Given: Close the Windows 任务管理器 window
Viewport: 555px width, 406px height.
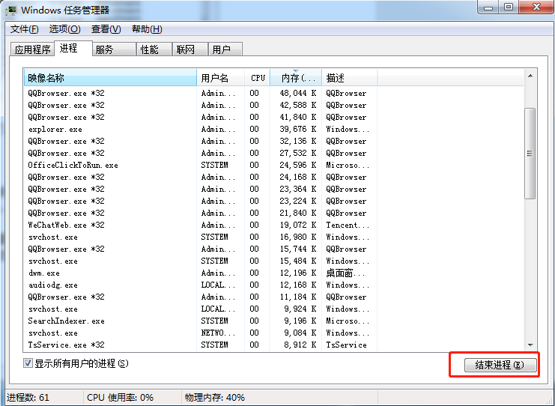Looking at the screenshot, I should (x=536, y=7).
